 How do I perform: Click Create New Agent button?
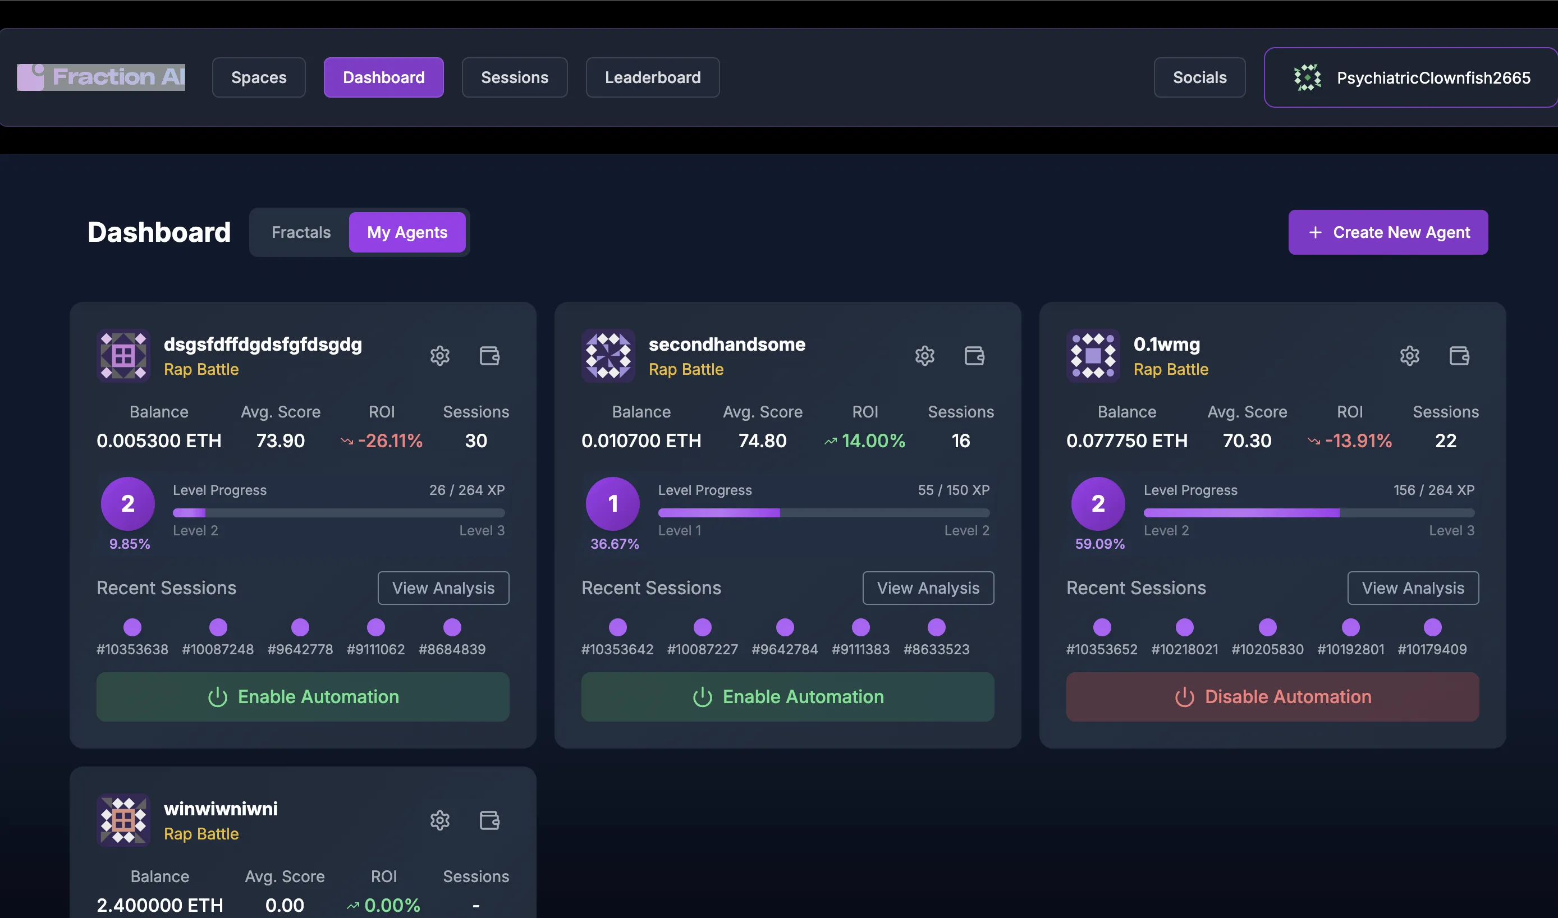click(x=1387, y=232)
